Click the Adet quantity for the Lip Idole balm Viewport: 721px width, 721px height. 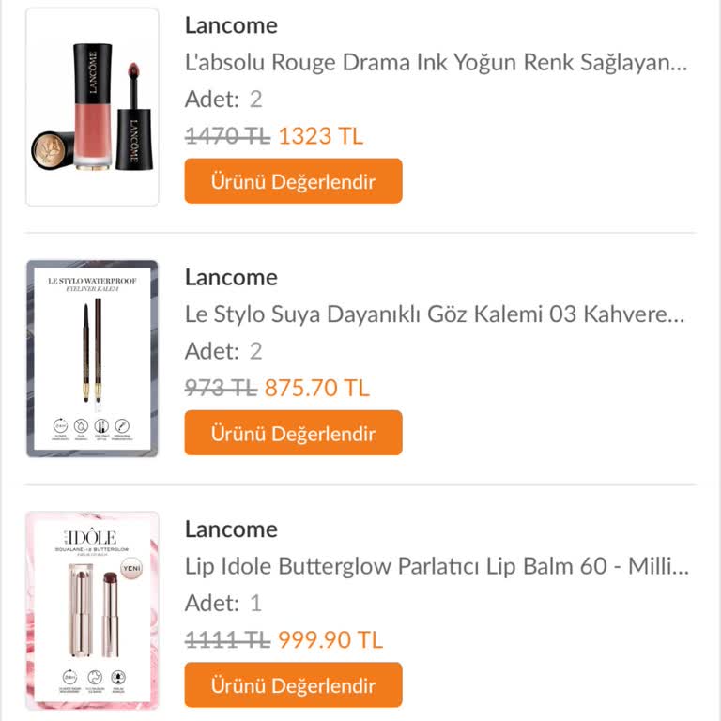pyautogui.click(x=223, y=603)
